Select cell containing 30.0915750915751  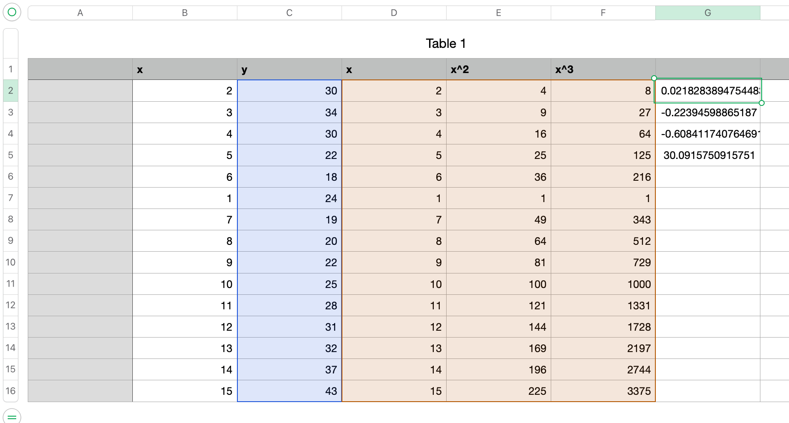click(x=708, y=155)
